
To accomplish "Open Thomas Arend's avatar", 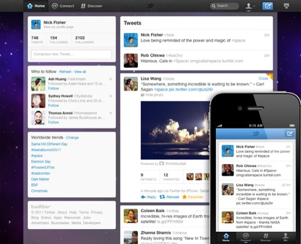I will point(39,118).
